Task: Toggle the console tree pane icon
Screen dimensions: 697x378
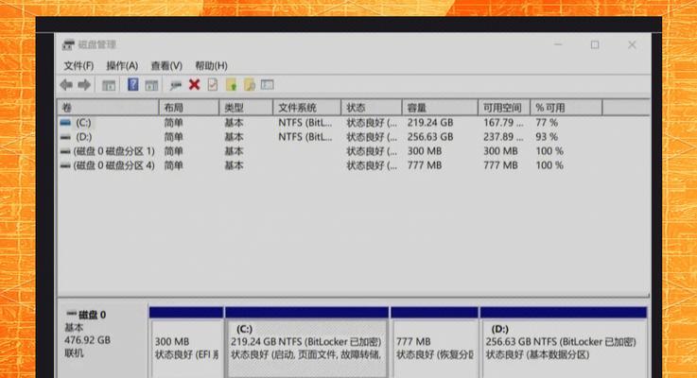Action: (109, 85)
